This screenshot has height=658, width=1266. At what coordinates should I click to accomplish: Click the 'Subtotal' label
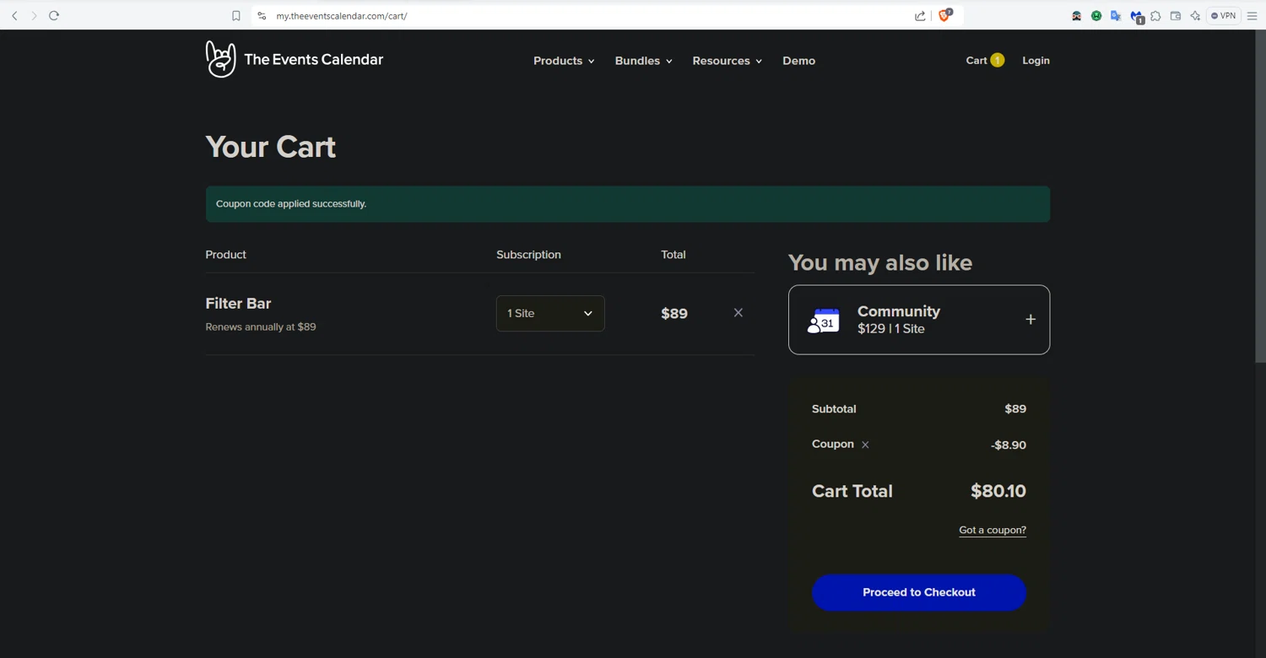click(x=834, y=409)
